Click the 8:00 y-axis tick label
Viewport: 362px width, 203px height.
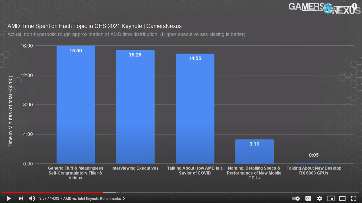[x=28, y=104]
